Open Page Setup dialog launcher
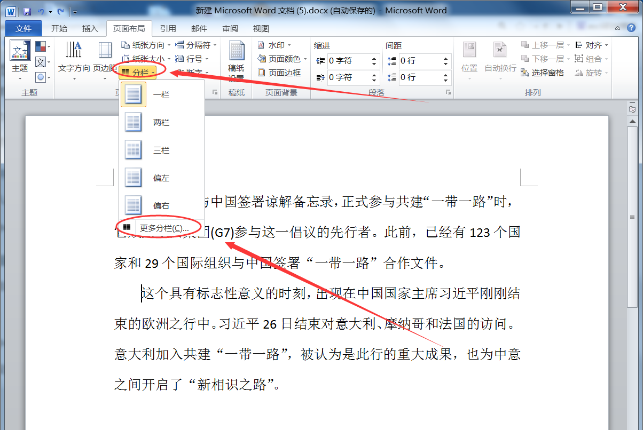 pyautogui.click(x=215, y=93)
